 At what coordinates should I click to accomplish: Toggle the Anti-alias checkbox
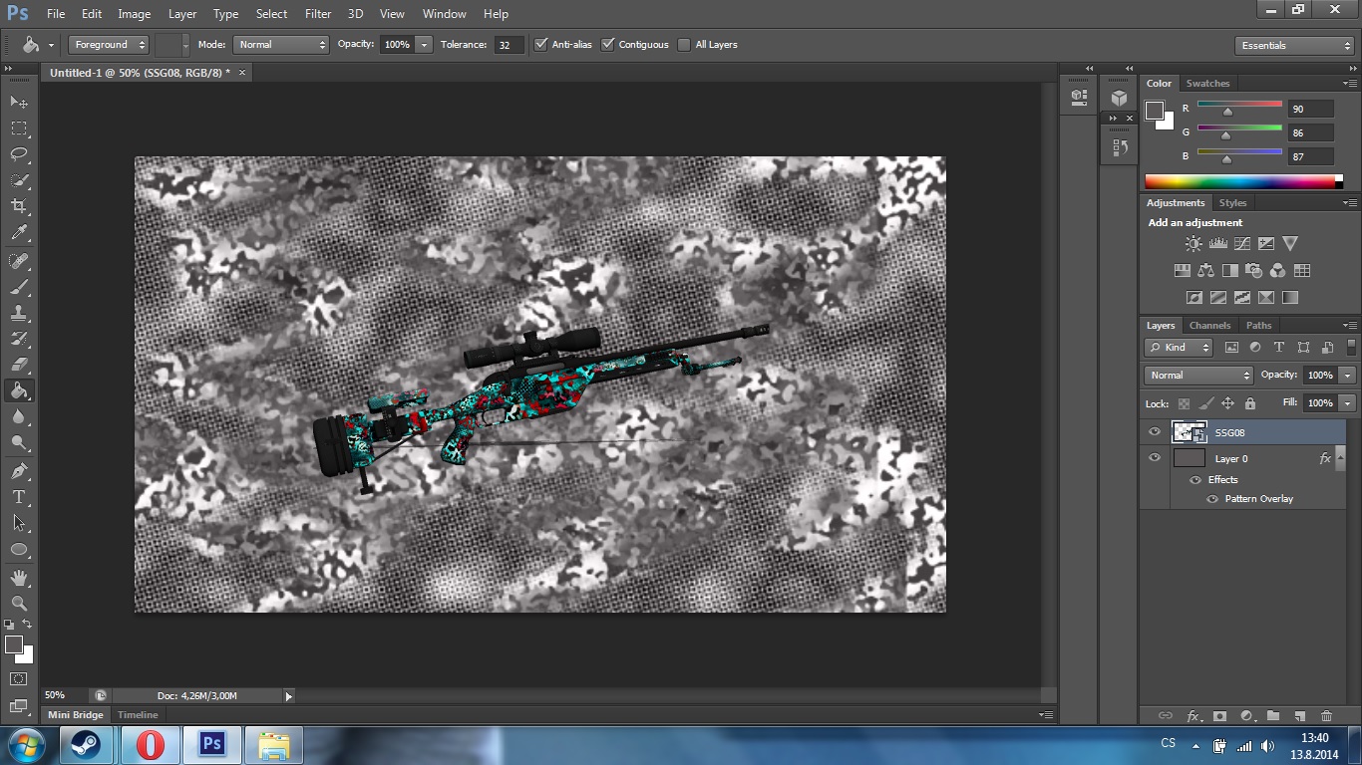tap(541, 45)
